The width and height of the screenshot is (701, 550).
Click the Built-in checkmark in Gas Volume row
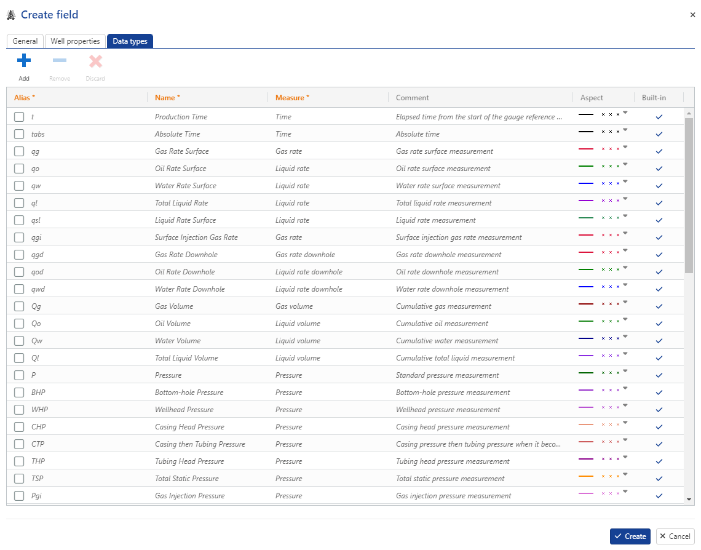659,306
